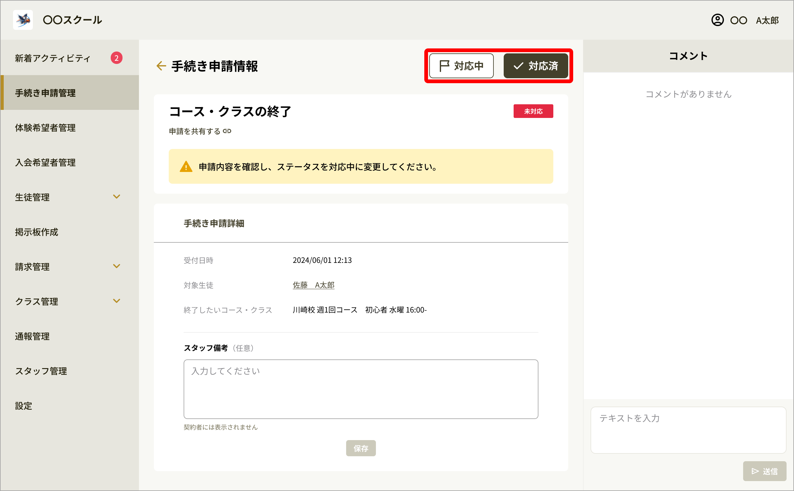Screen dimensions: 794x491
Task: Click the notification badge showing 2
Action: [x=117, y=58]
